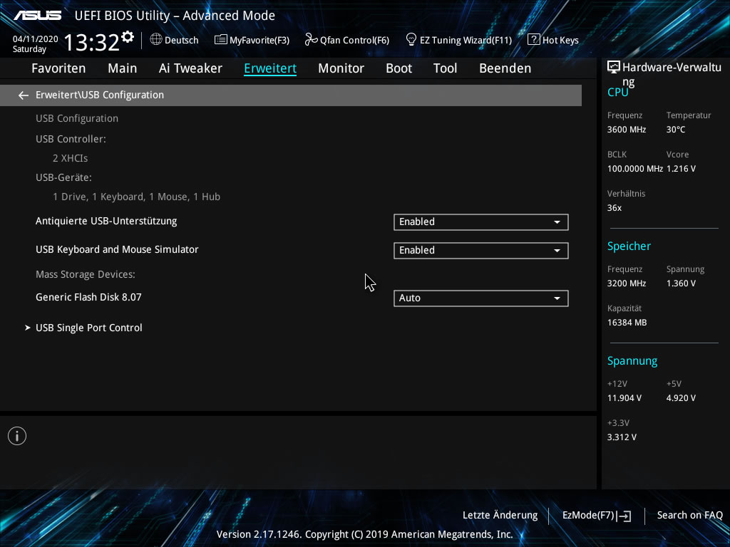Click the Spannung heading

pyautogui.click(x=632, y=361)
